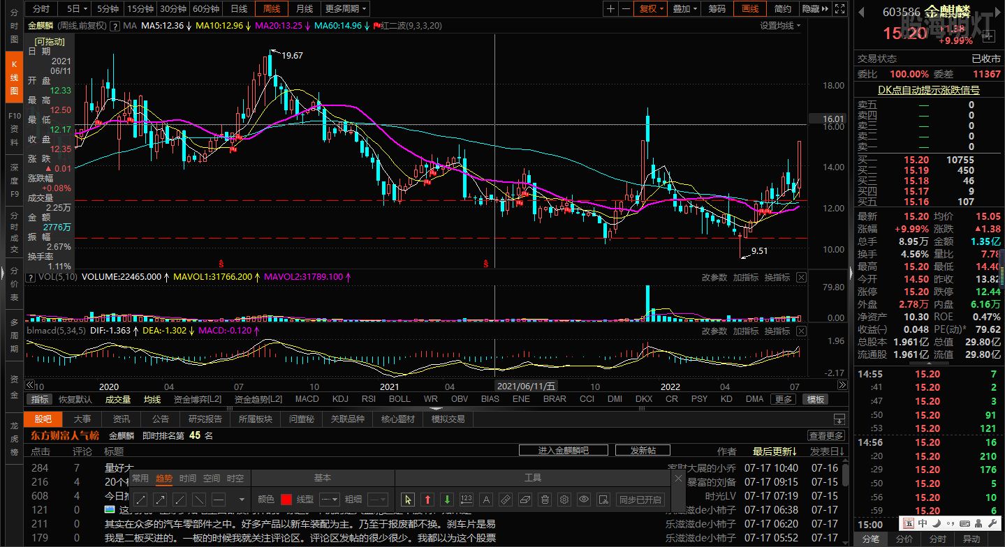Select the text annotation A tool

click(487, 500)
